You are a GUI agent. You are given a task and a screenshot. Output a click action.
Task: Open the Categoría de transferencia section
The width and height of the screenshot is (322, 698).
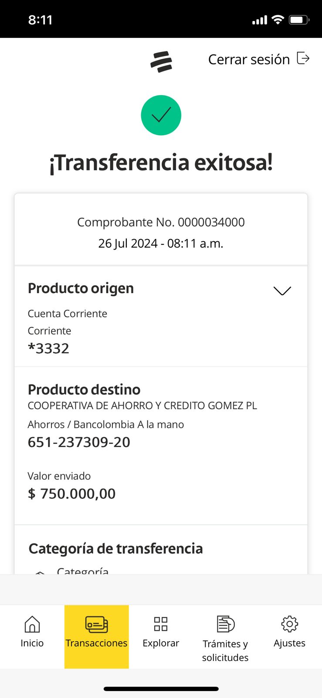click(115, 549)
